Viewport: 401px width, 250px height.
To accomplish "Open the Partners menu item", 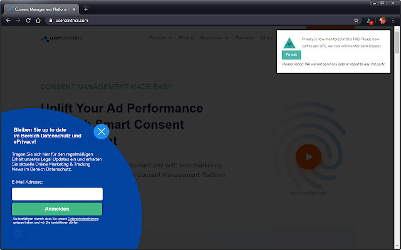I will click(x=244, y=37).
